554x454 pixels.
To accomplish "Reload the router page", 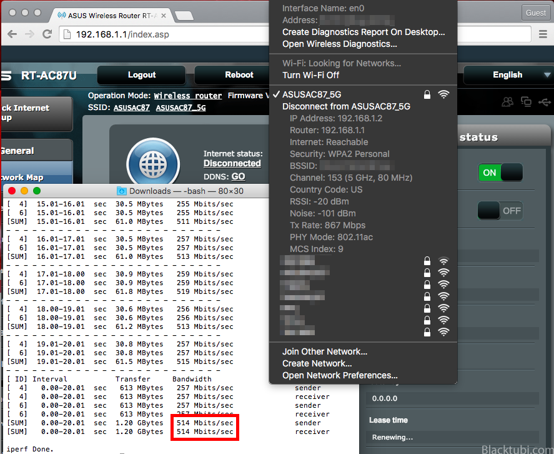I will (x=47, y=34).
